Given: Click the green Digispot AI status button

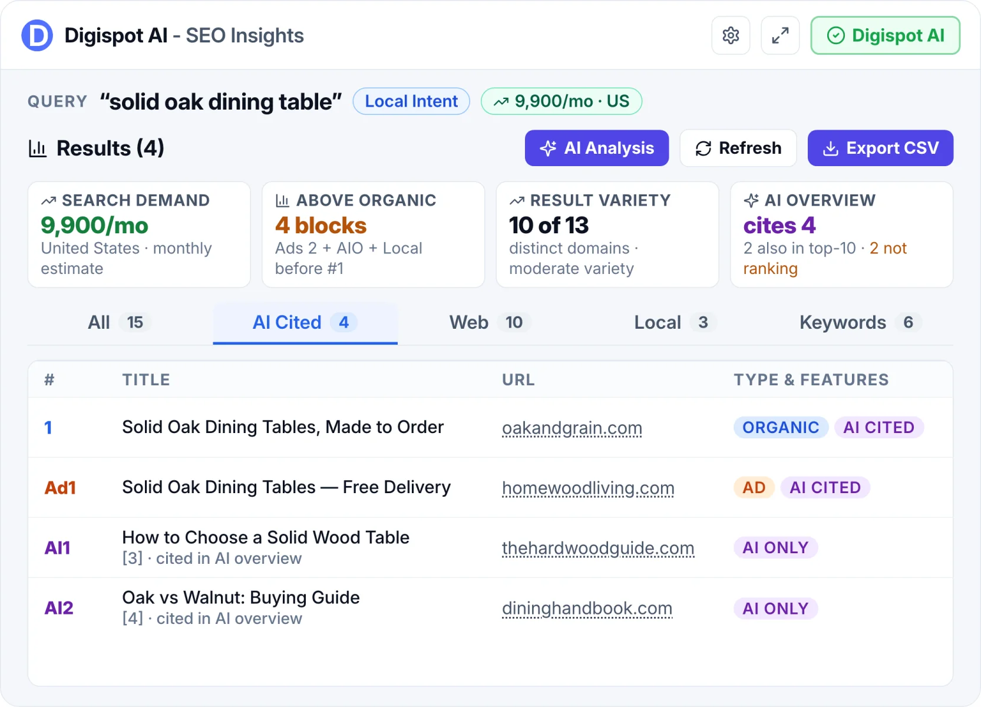Looking at the screenshot, I should [x=885, y=35].
